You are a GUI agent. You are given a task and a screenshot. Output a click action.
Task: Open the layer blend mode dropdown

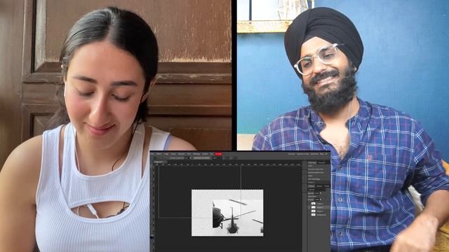point(316,190)
